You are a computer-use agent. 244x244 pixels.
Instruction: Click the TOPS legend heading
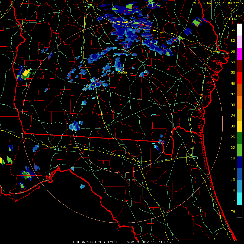coord(238,16)
